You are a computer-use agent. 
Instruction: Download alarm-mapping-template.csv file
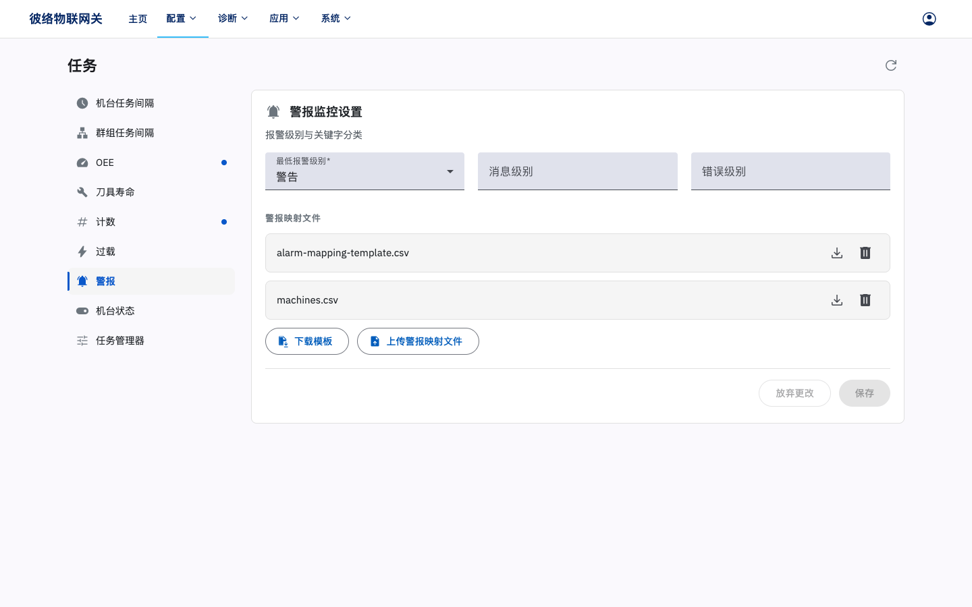click(x=837, y=253)
